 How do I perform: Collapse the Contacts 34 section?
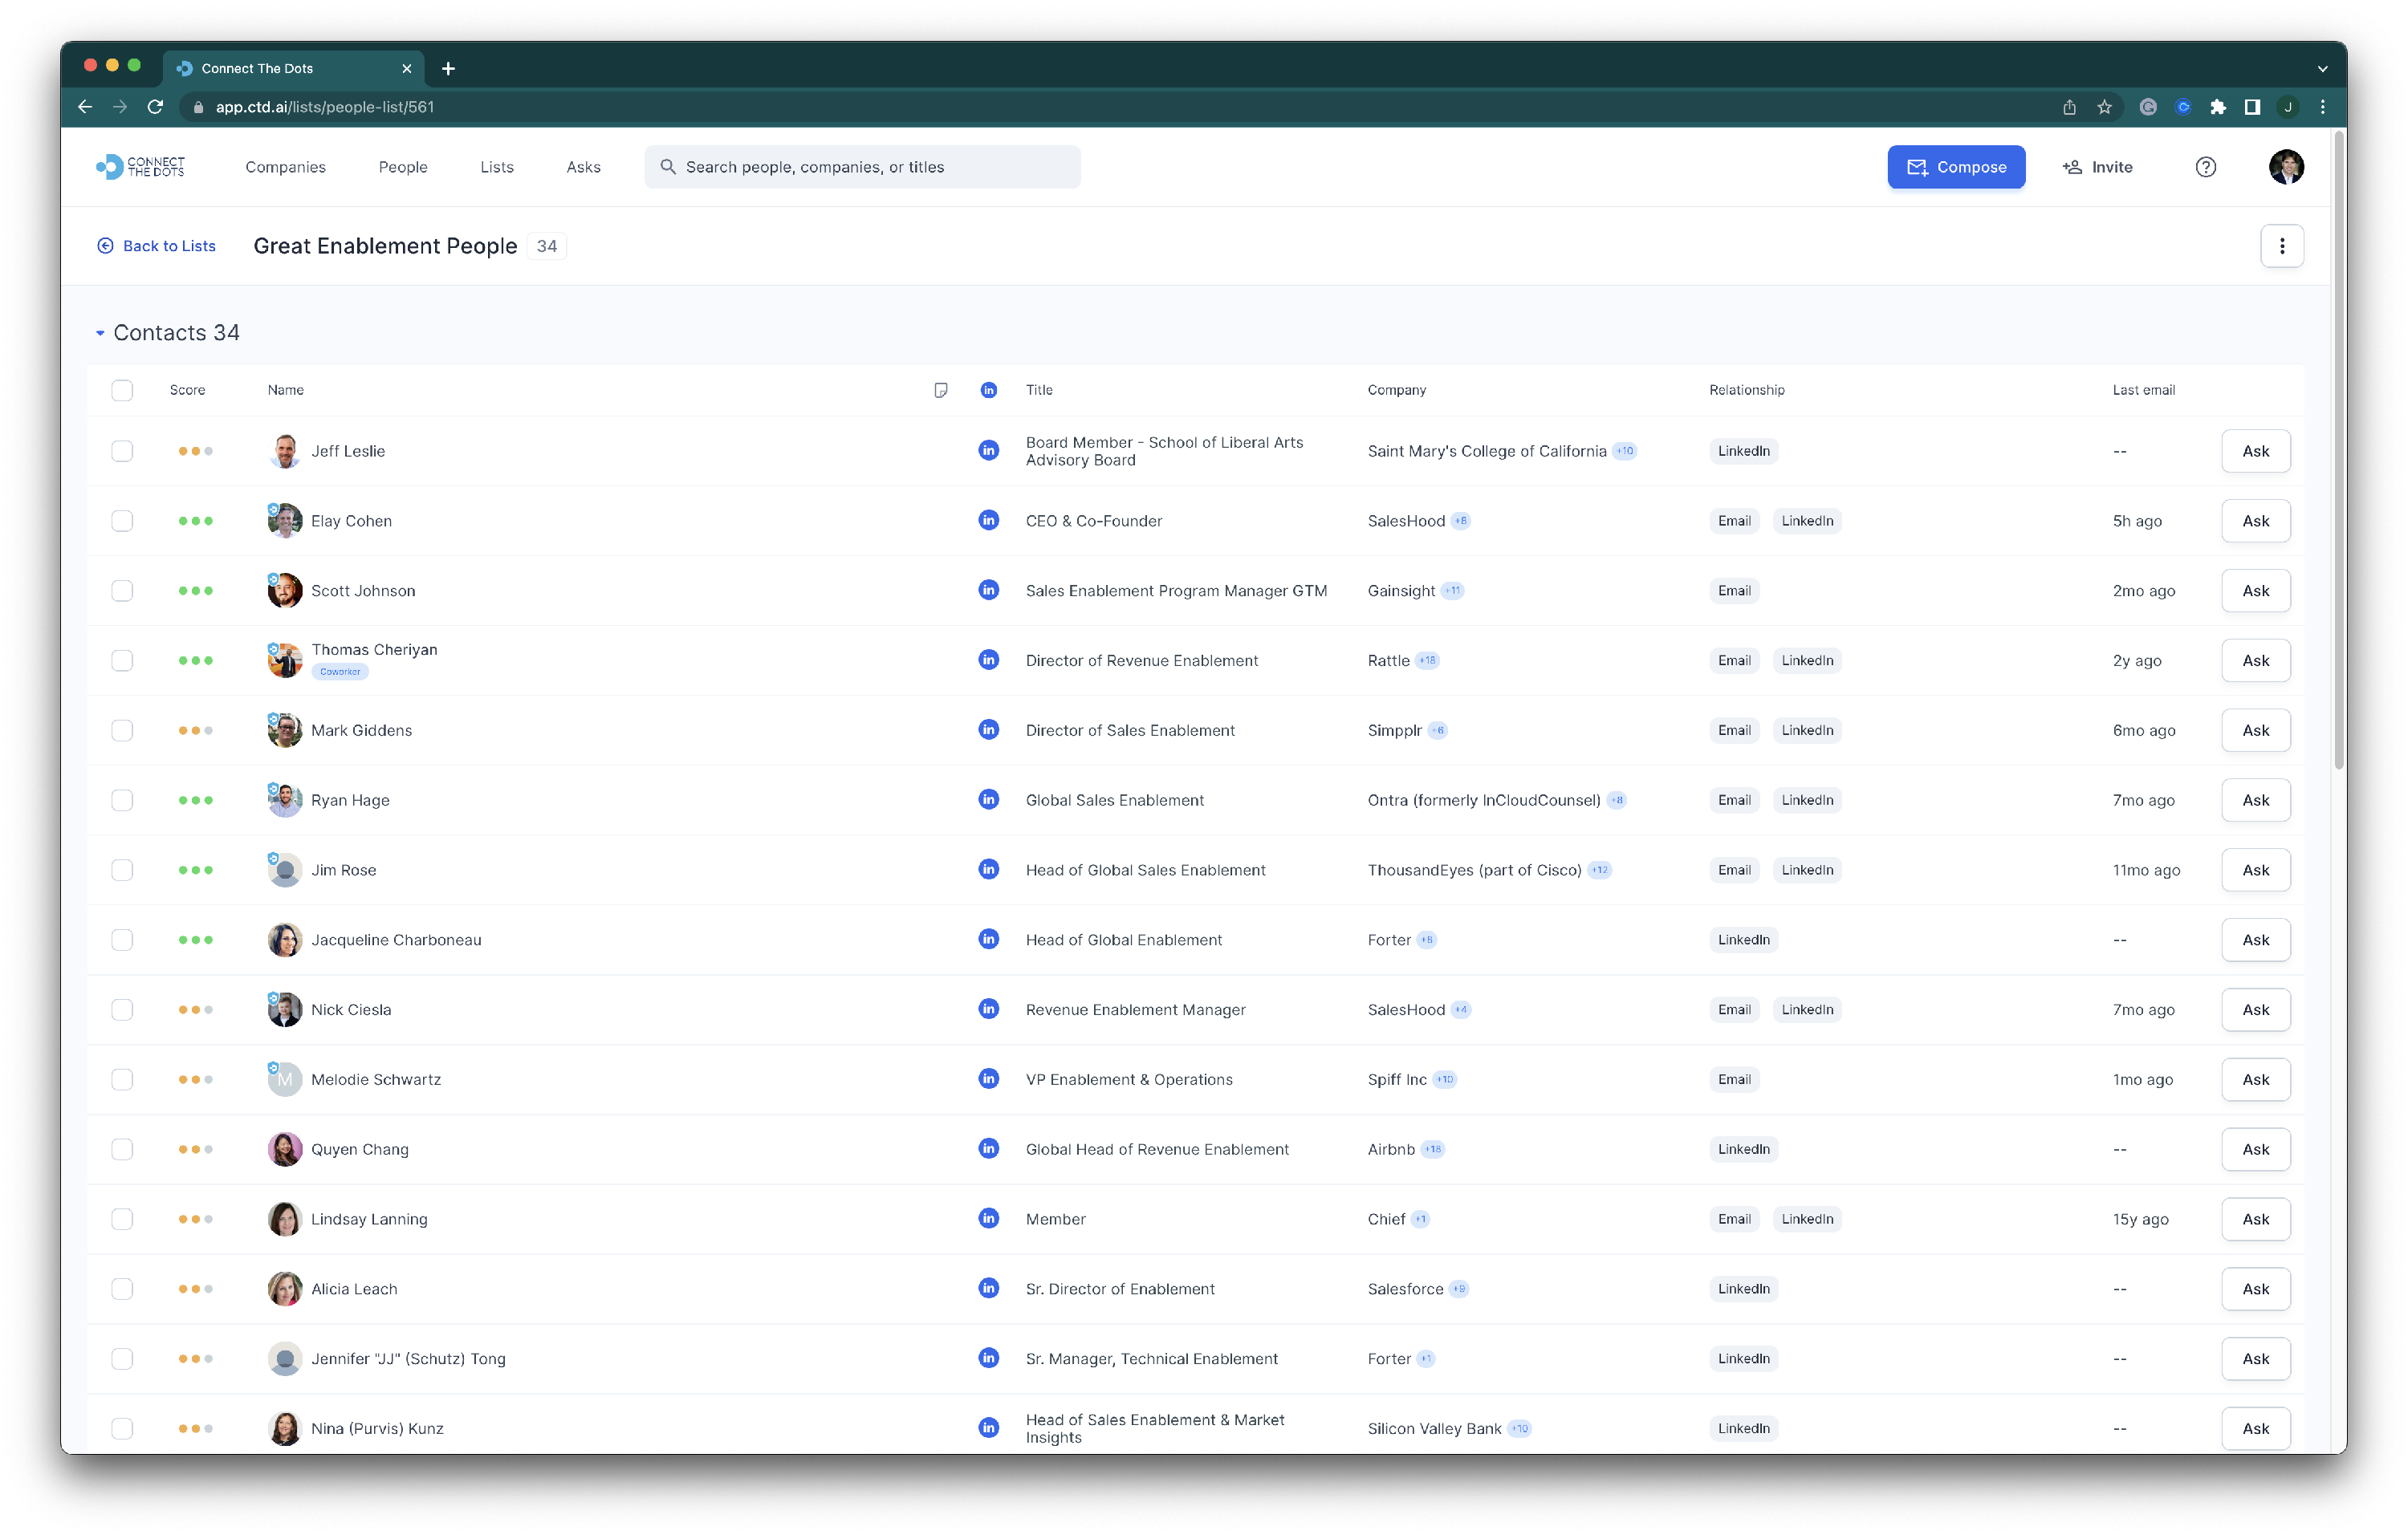pos(100,333)
